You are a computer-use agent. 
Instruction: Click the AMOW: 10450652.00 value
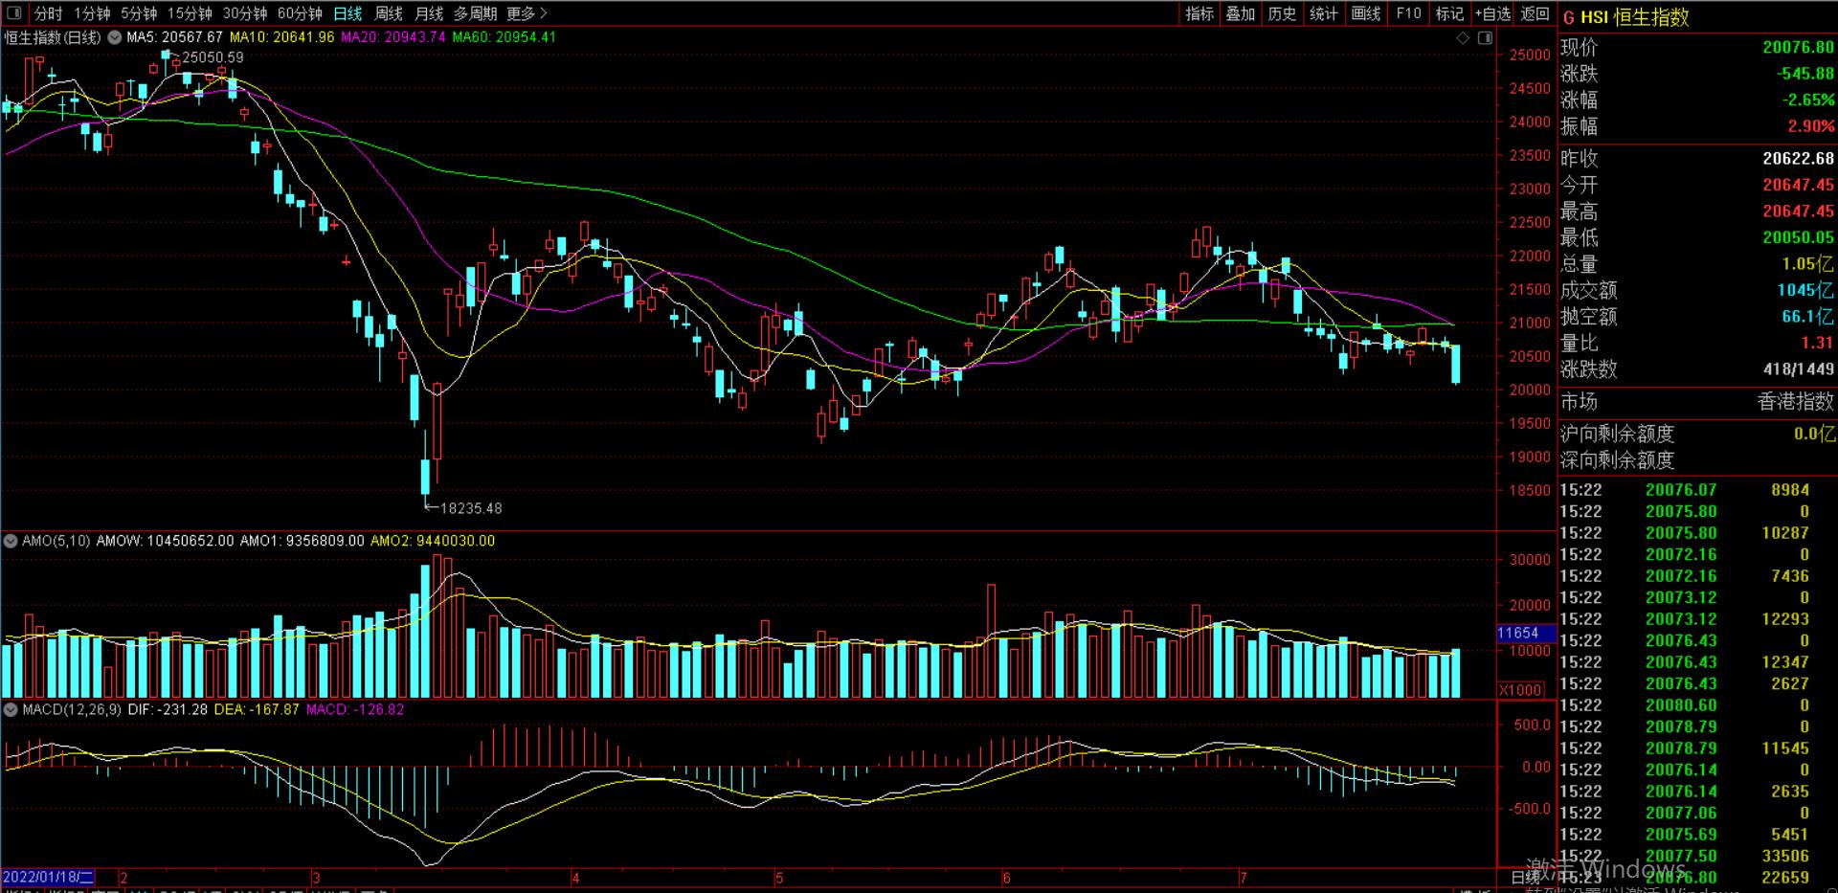pos(165,541)
